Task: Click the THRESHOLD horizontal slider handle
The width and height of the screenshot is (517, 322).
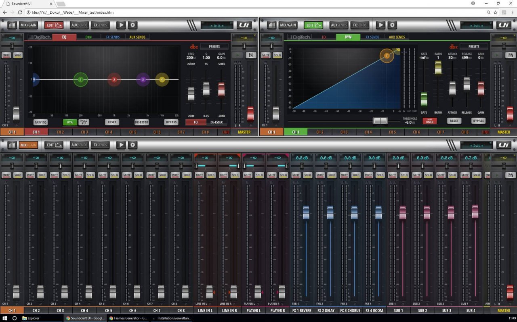Action: tap(380, 120)
